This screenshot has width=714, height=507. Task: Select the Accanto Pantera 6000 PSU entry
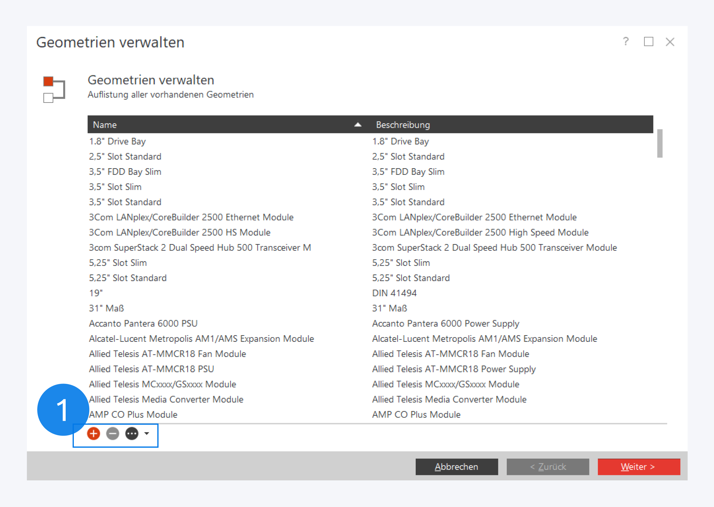[x=143, y=323]
